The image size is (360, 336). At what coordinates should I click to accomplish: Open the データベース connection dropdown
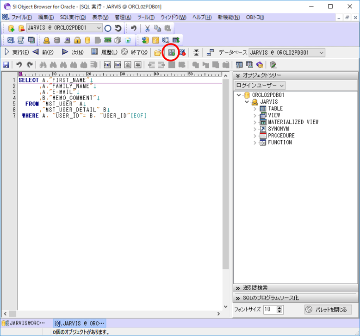321,53
